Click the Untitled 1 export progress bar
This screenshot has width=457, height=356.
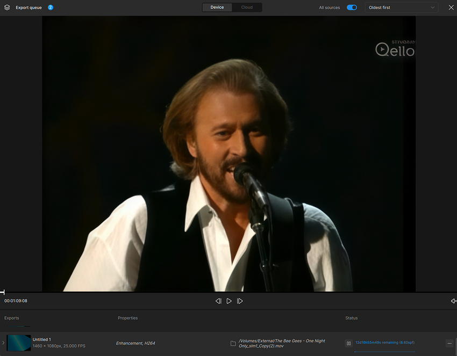pyautogui.click(x=385, y=352)
